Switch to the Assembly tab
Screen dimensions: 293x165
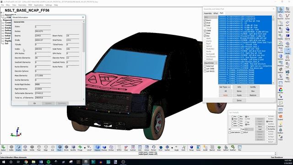208,13
